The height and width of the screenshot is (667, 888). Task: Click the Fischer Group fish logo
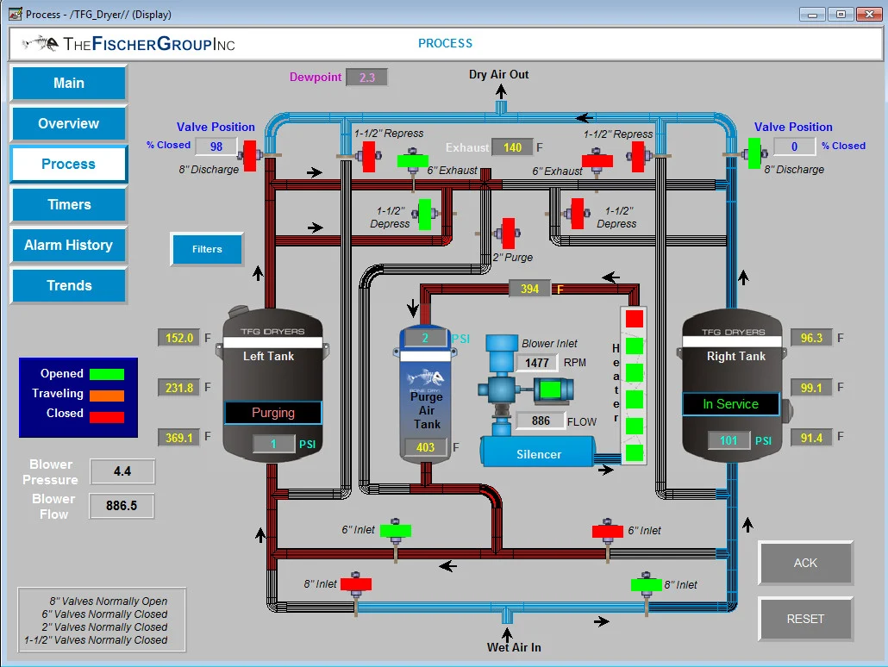pos(41,43)
